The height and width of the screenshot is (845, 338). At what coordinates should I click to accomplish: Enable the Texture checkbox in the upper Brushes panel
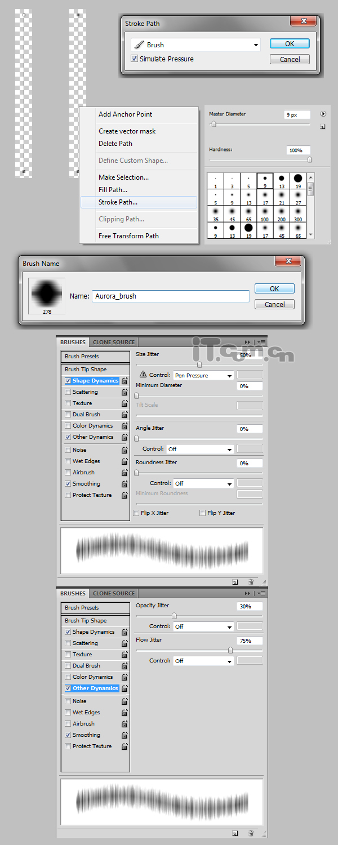click(68, 403)
